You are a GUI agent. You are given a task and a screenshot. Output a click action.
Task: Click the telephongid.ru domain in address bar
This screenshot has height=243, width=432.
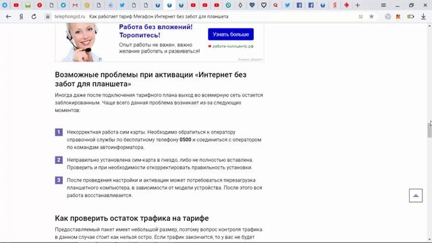70,16
